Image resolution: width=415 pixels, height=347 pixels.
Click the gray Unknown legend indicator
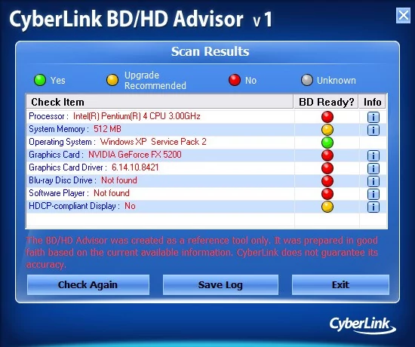307,80
